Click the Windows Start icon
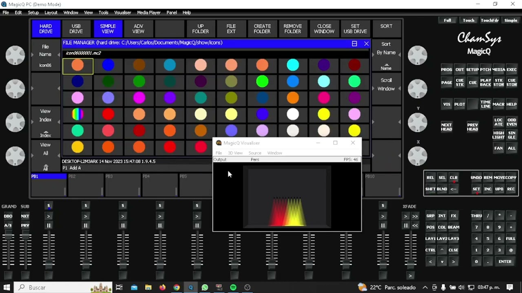 (7, 287)
